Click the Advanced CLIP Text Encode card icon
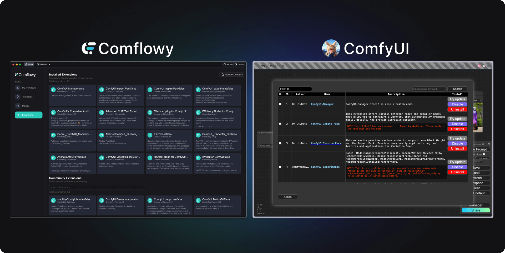The height and width of the screenshot is (253, 505). click(x=102, y=112)
